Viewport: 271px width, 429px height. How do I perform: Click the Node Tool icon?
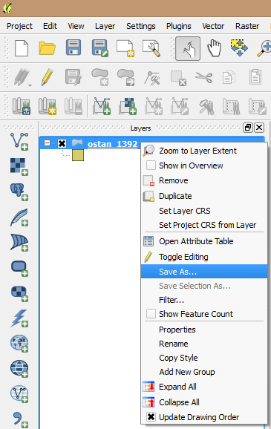[x=152, y=78]
